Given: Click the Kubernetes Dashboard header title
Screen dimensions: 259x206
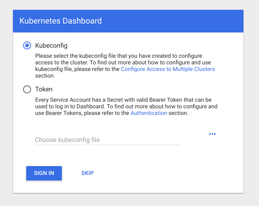Looking at the screenshot, I should [60, 21].
